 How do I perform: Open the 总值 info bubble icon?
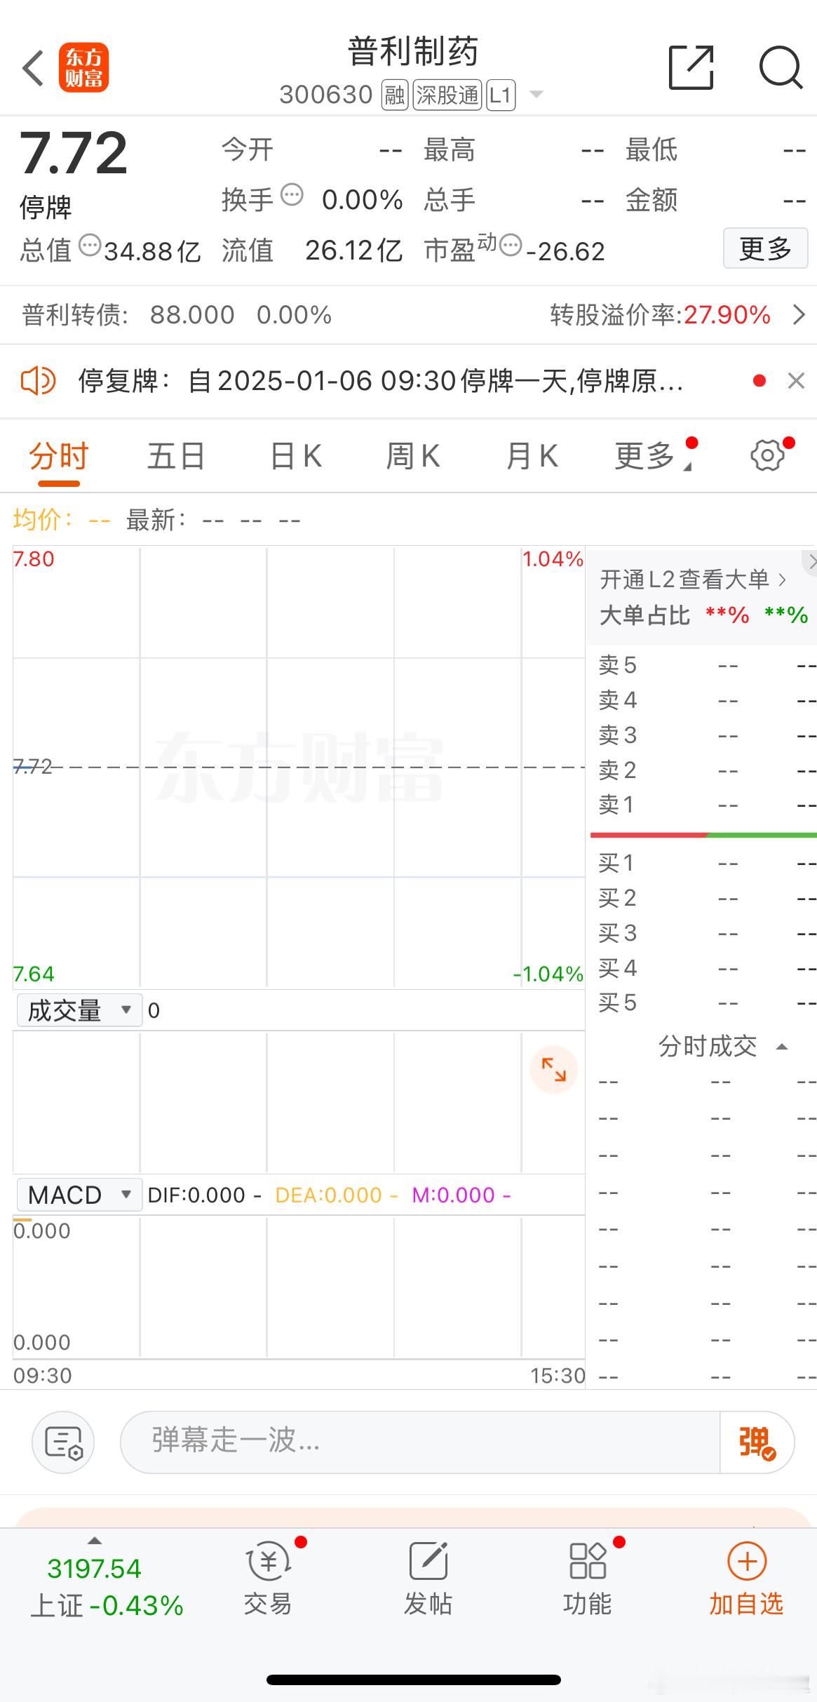(x=90, y=245)
